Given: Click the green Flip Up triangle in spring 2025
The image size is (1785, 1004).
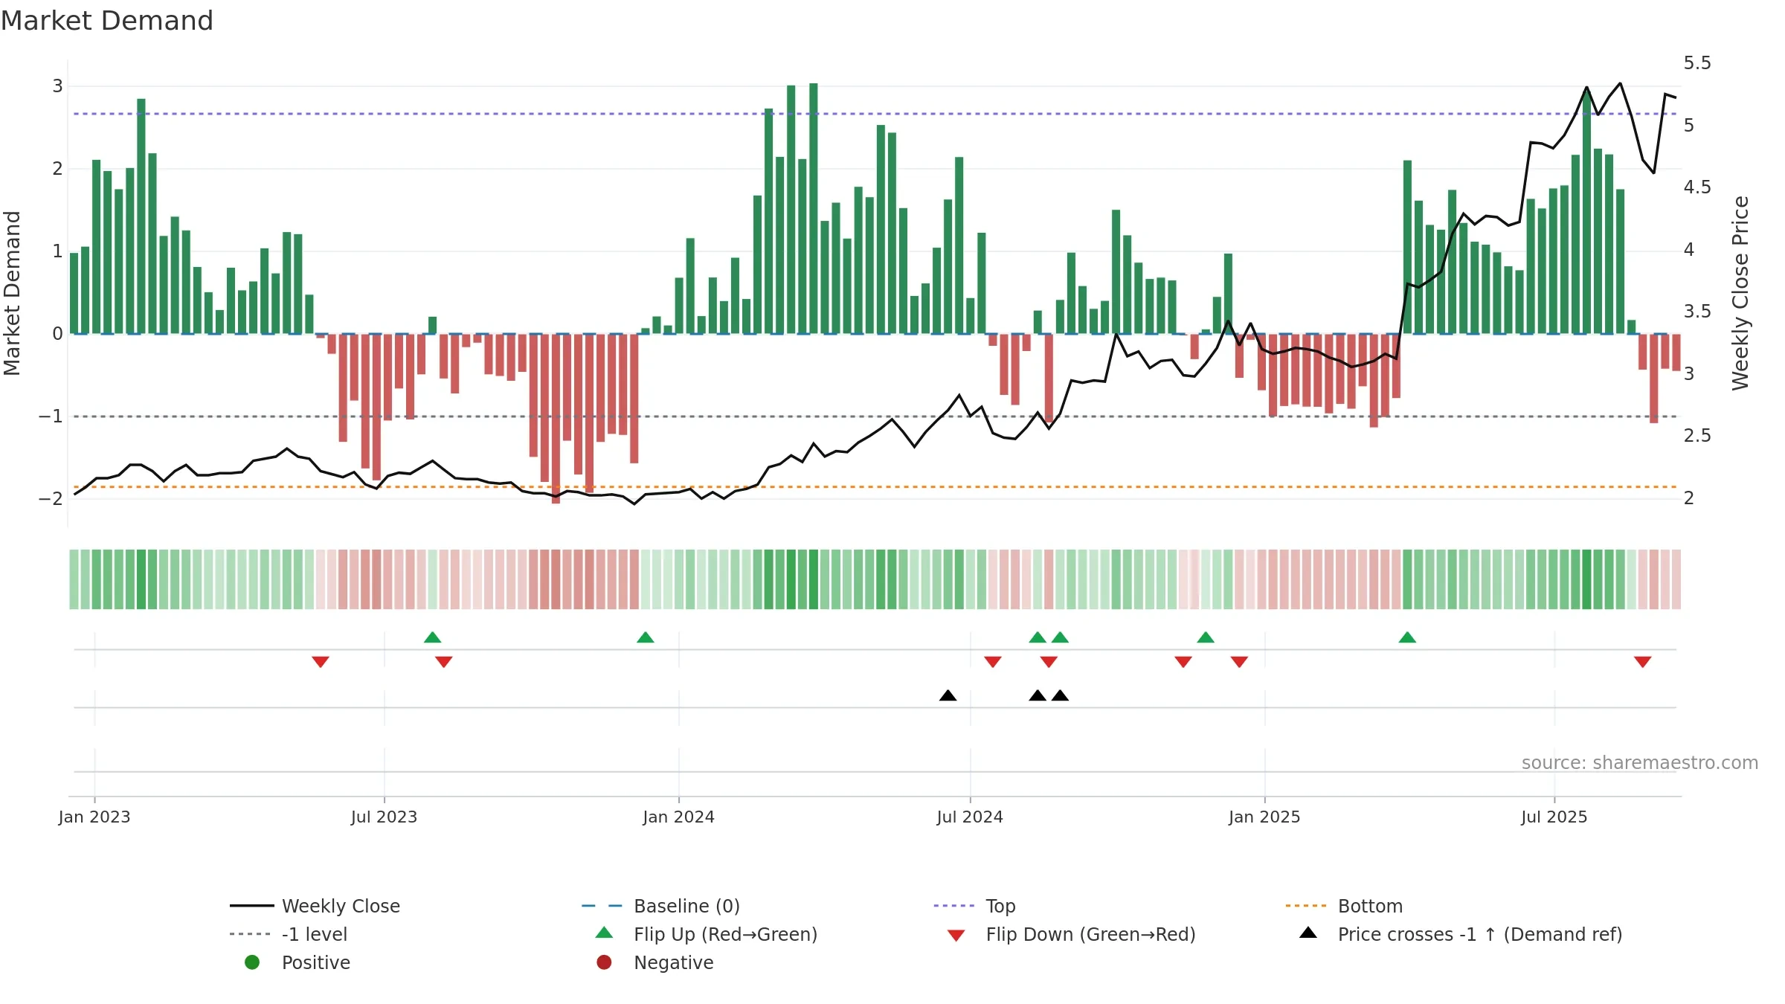Looking at the screenshot, I should pos(1407,637).
